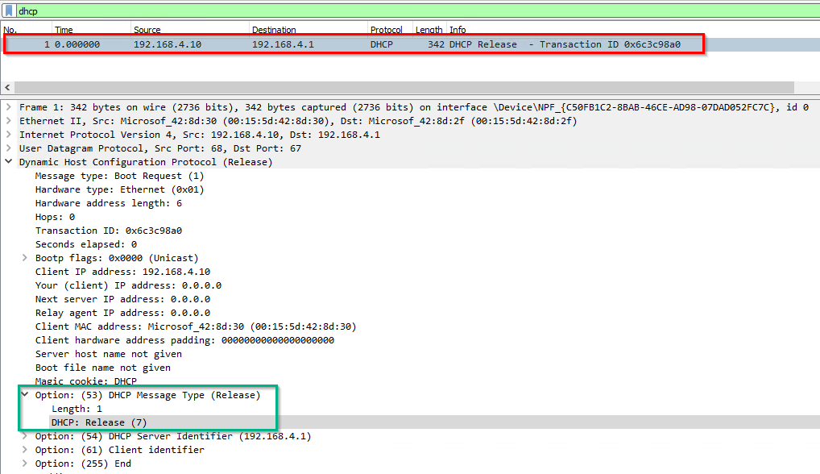Click the source address 192.168.4.10 cell
This screenshot has width=820, height=474.
(168, 44)
